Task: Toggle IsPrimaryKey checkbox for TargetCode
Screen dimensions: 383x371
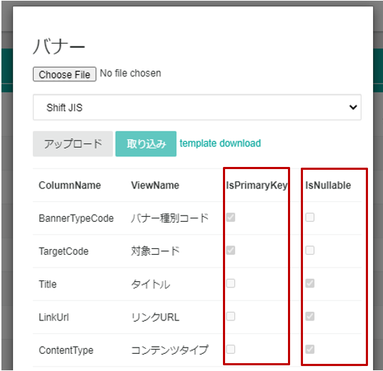Action: (231, 250)
